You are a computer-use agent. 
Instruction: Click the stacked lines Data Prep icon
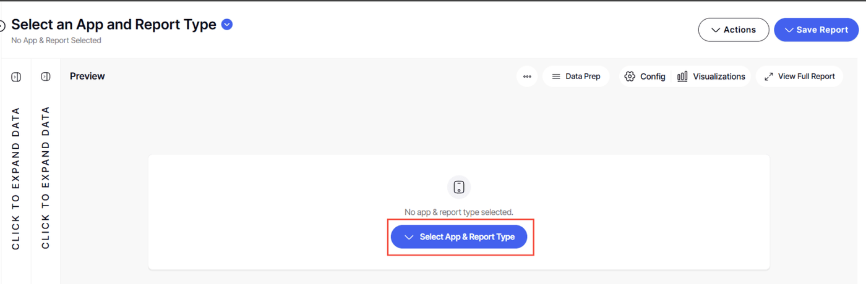[x=555, y=77]
